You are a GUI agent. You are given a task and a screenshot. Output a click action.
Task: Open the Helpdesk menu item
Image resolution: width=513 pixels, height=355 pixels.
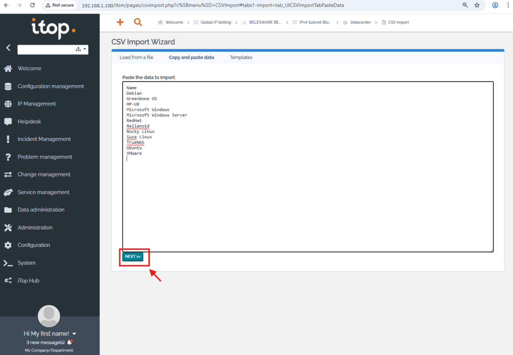29,121
